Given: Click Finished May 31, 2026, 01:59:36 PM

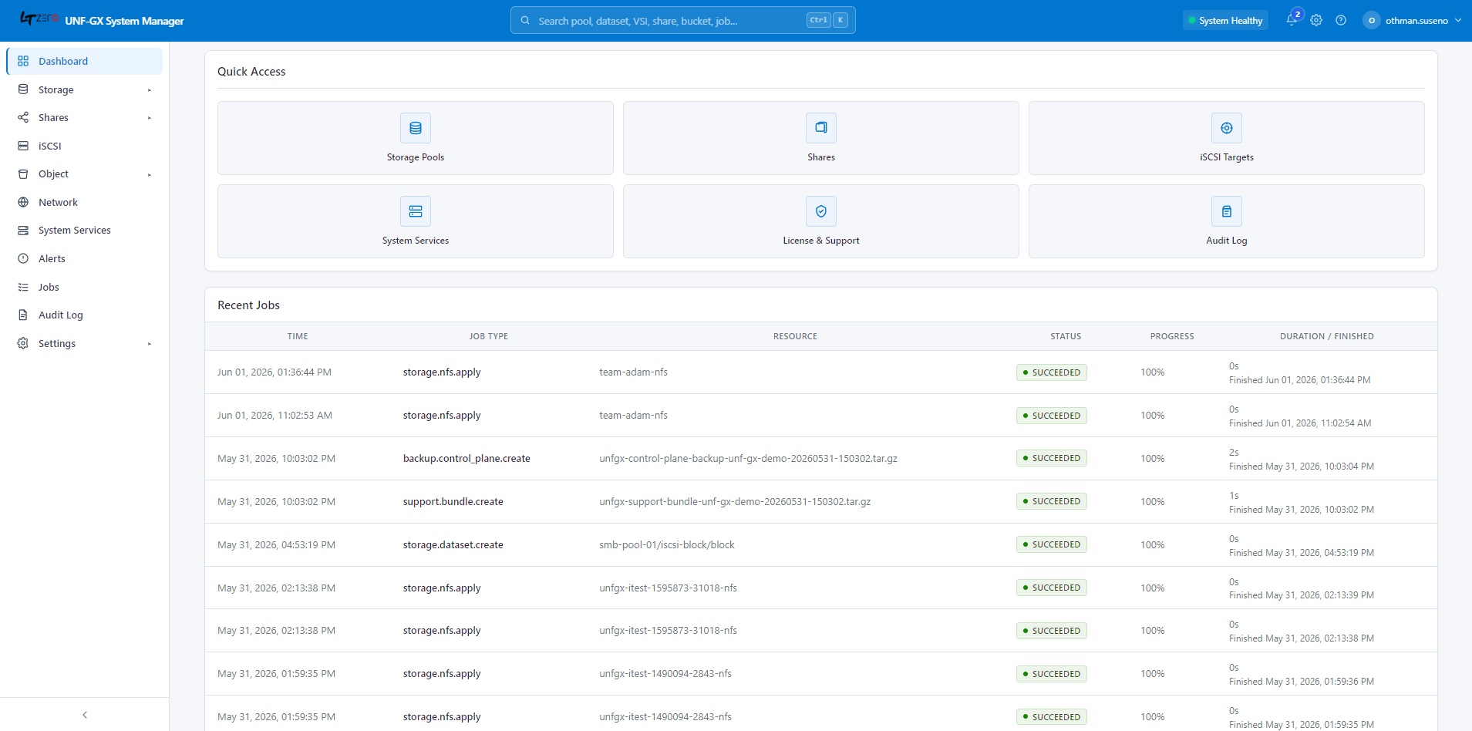Looking at the screenshot, I should pyautogui.click(x=1302, y=682).
